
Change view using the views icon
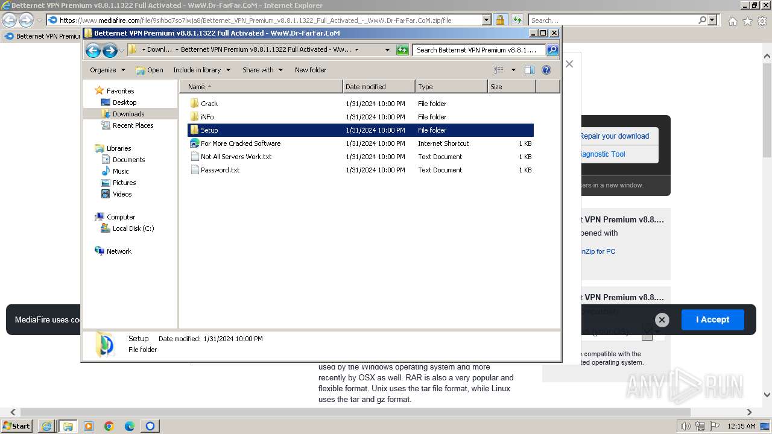click(498, 70)
